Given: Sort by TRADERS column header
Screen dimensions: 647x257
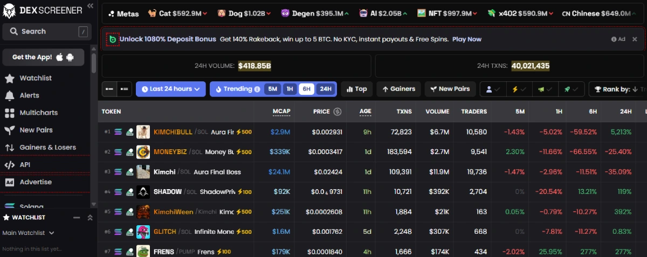Looking at the screenshot, I should 474,112.
